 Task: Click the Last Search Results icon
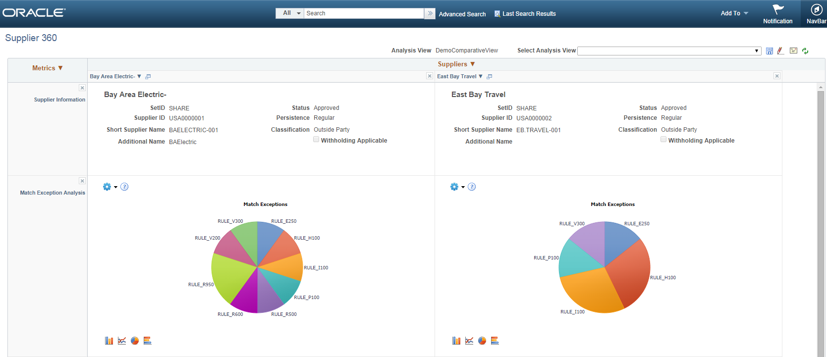497,14
